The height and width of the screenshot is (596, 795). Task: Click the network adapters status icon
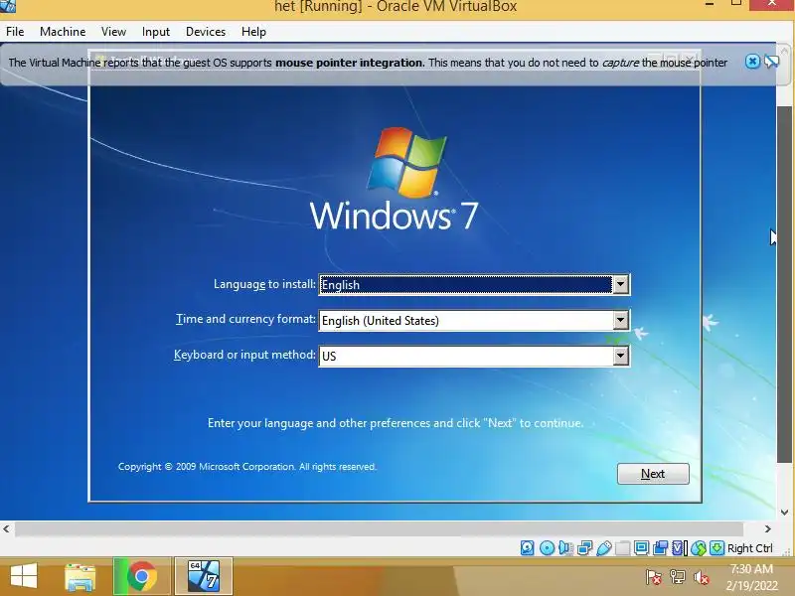584,548
